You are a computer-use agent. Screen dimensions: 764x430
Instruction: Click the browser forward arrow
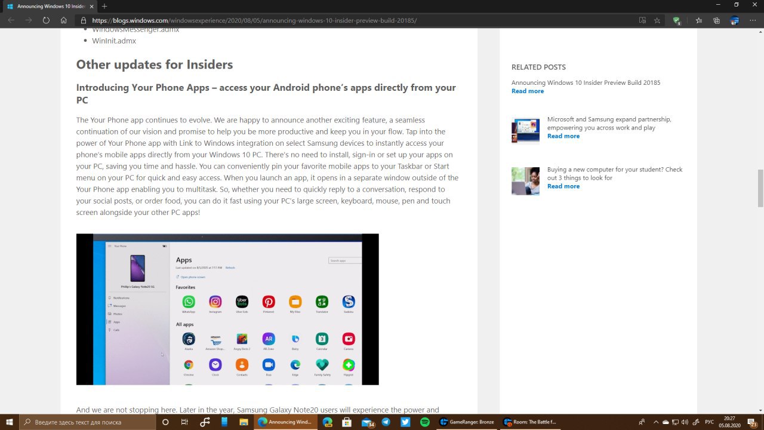(29, 20)
